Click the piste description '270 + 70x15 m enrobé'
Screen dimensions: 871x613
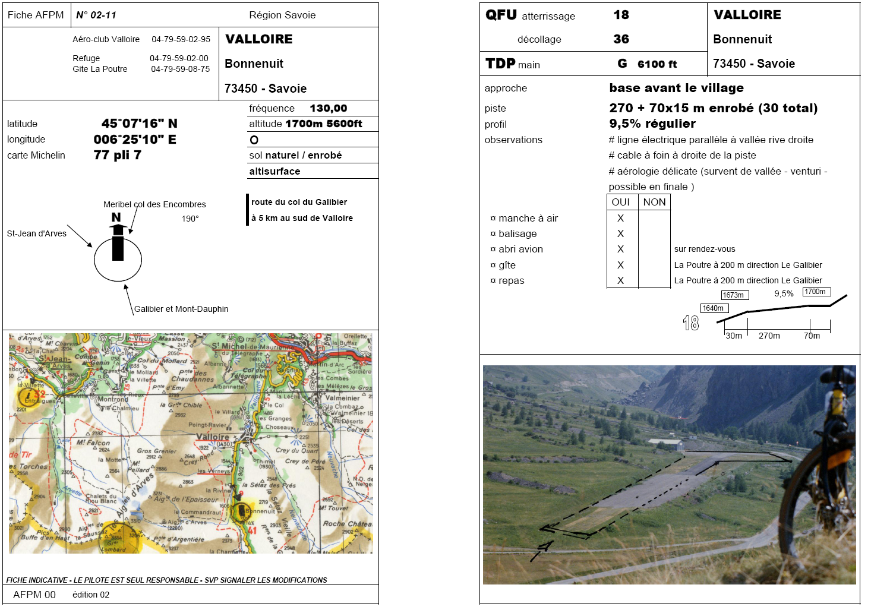[713, 108]
